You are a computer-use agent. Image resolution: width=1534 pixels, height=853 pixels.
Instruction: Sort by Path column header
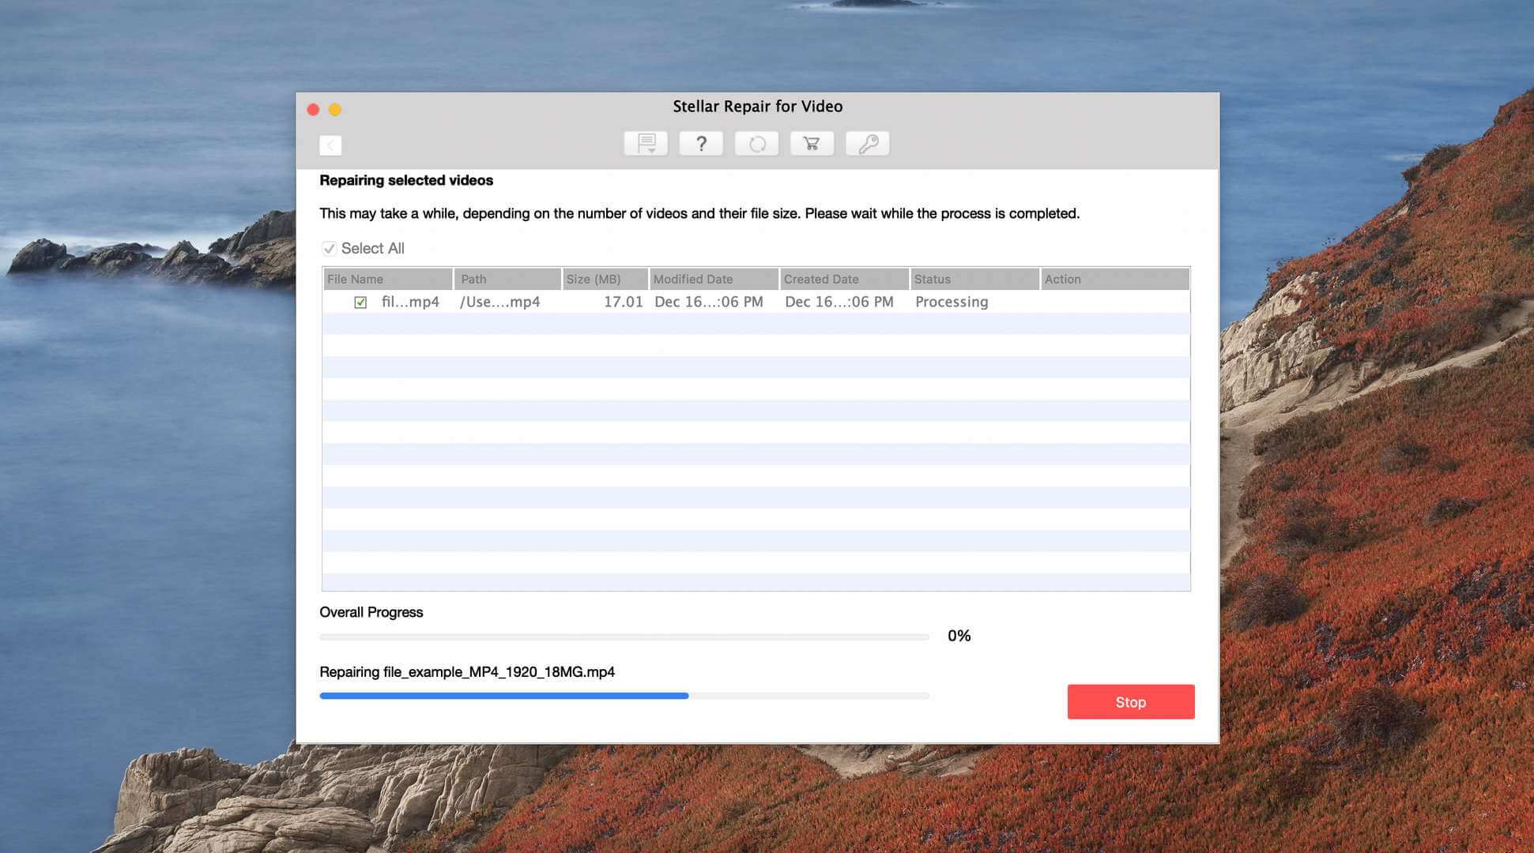click(508, 279)
